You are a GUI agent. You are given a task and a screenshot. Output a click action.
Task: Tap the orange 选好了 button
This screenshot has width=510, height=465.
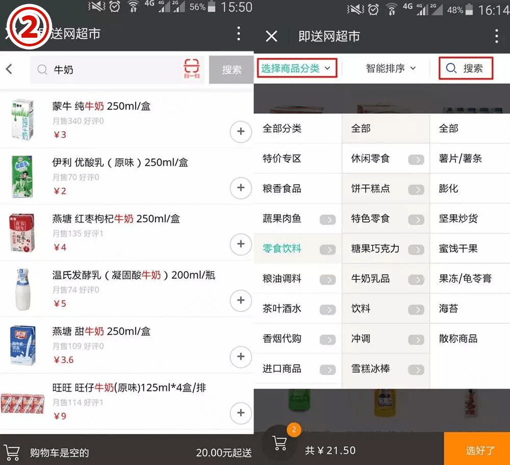pos(477,450)
